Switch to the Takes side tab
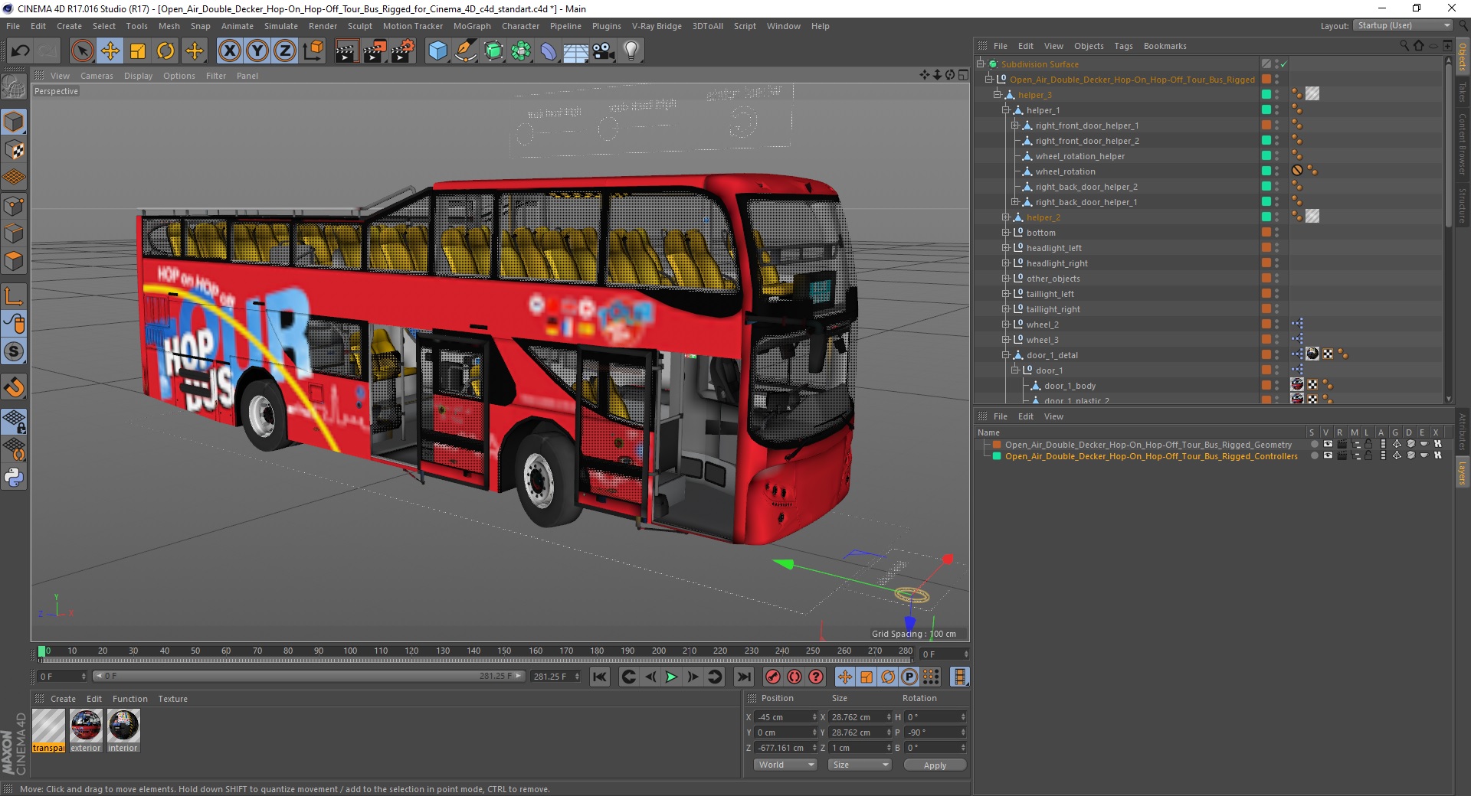Image resolution: width=1471 pixels, height=796 pixels. click(x=1463, y=92)
